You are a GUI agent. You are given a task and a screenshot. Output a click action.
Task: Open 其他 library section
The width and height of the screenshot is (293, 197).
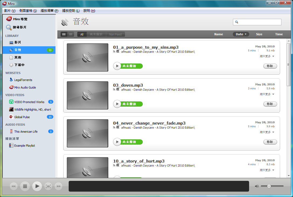click(29, 57)
